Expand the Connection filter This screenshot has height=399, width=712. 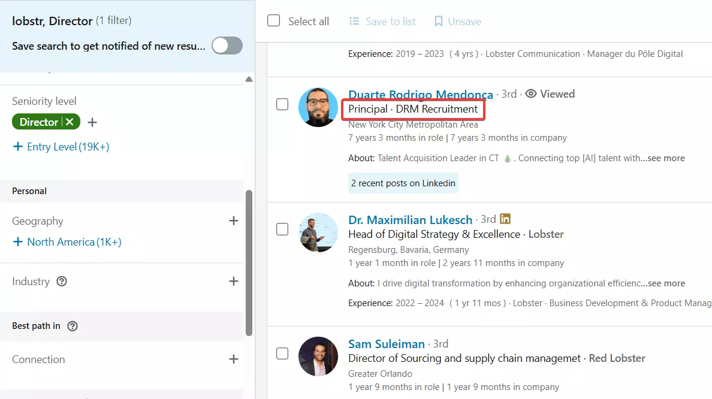tap(233, 359)
